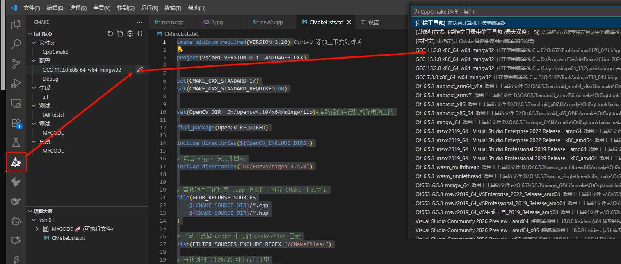The height and width of the screenshot is (264, 621).
Task: Open the 编辑(E) menu
Action: 55,8
